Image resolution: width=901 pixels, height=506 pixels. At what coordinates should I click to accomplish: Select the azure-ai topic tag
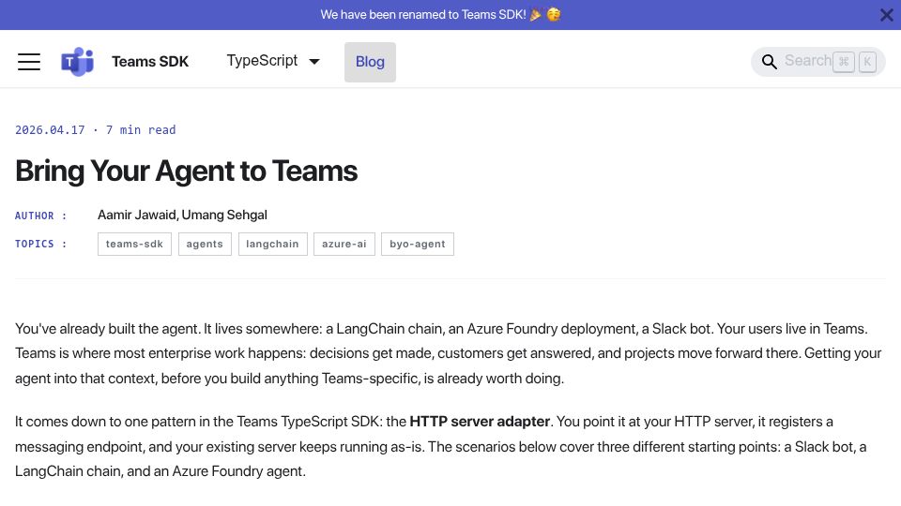point(344,244)
